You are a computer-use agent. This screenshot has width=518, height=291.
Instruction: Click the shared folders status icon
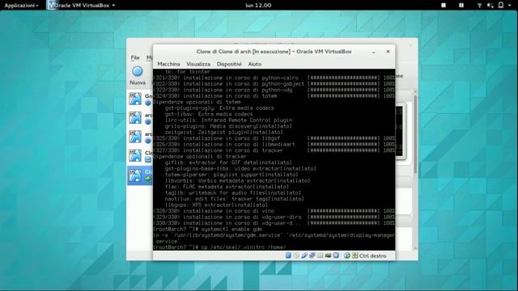tap(321, 255)
